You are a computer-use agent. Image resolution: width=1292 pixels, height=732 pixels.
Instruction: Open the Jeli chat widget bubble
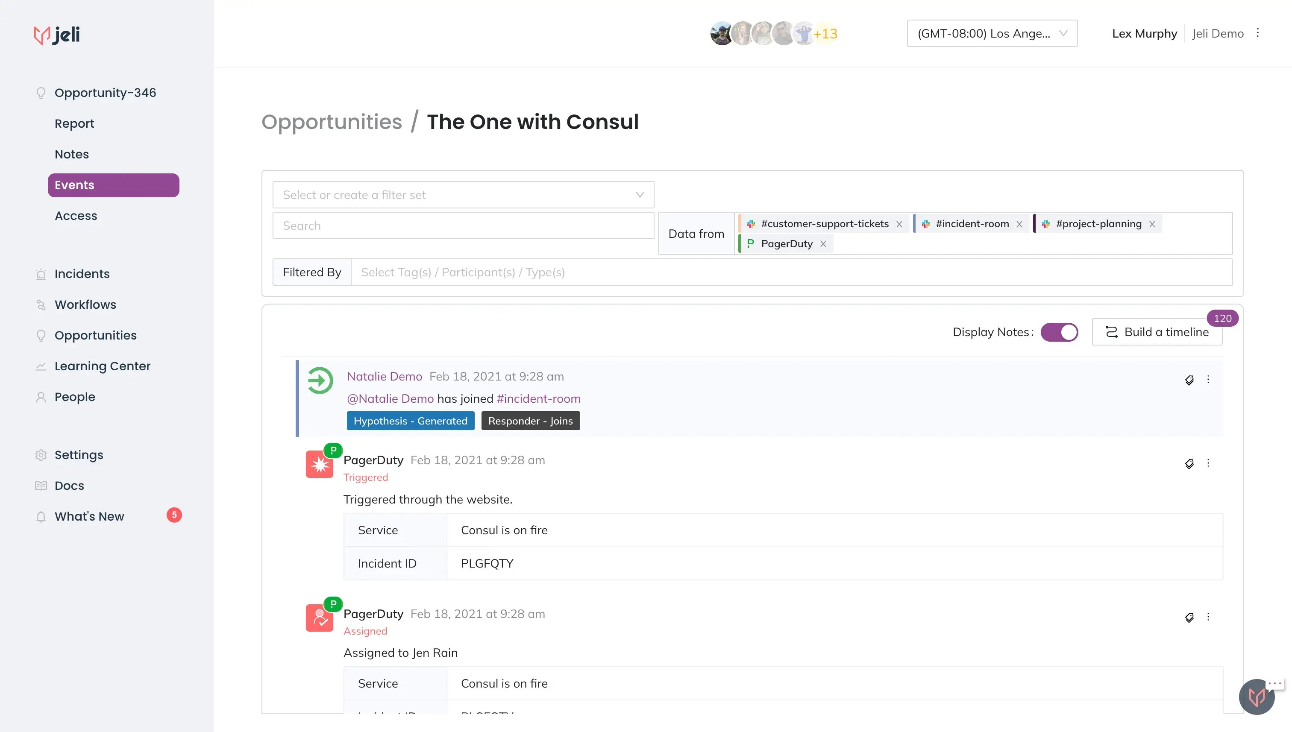[x=1256, y=697]
